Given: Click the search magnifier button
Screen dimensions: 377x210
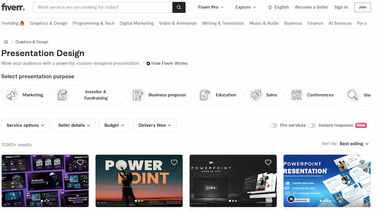Looking at the screenshot, I should (x=179, y=7).
